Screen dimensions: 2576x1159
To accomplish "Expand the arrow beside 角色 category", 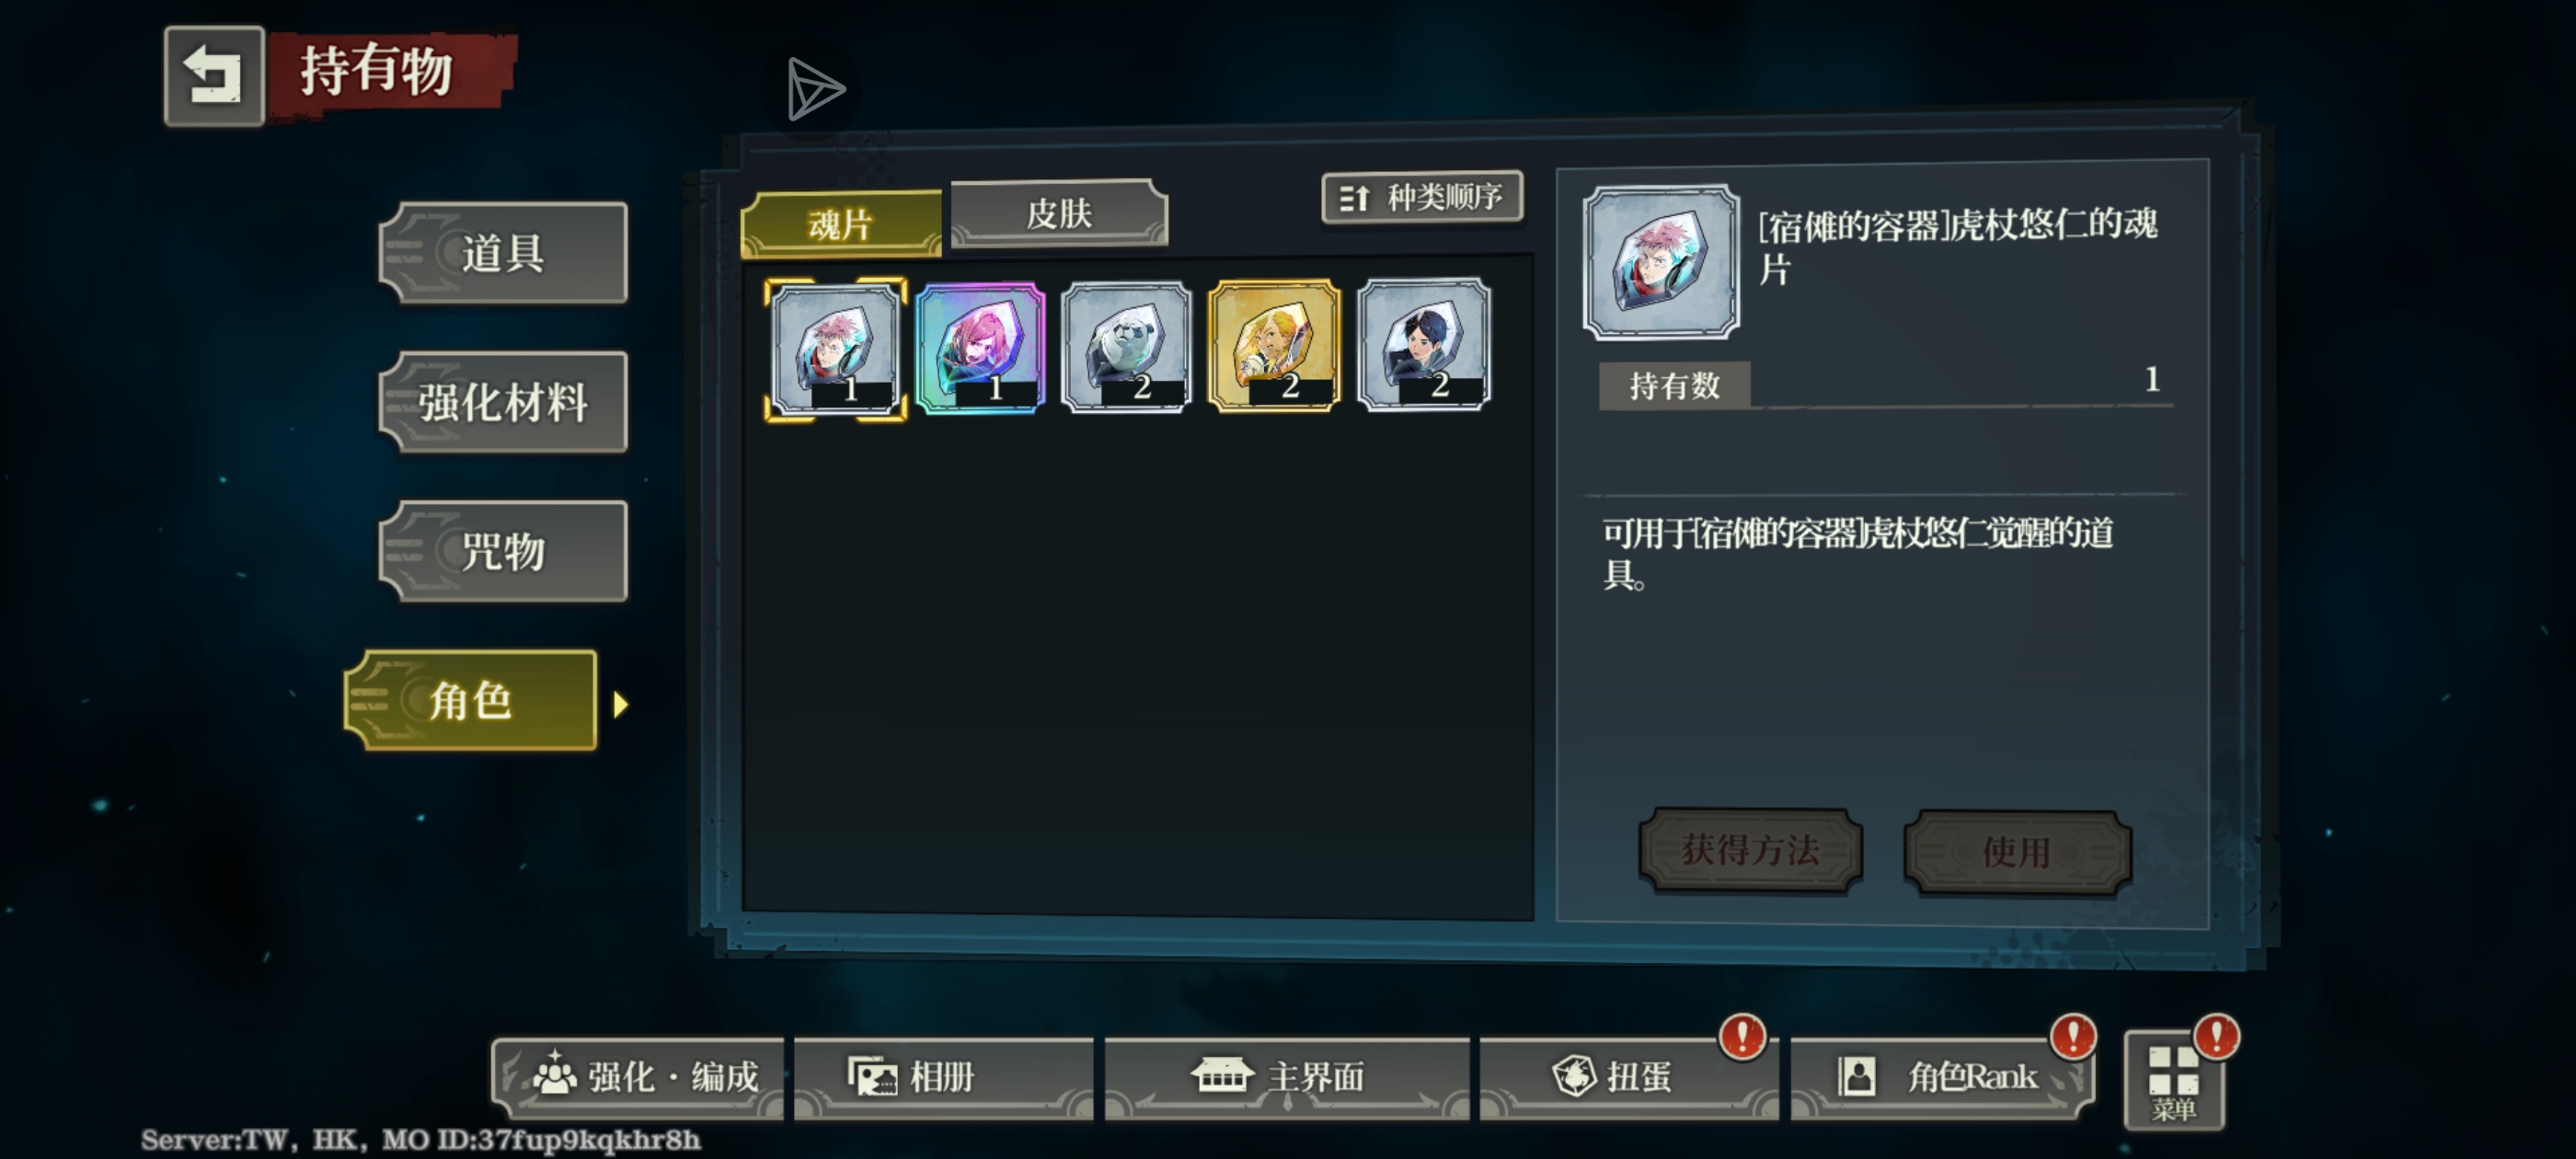I will pyautogui.click(x=621, y=704).
